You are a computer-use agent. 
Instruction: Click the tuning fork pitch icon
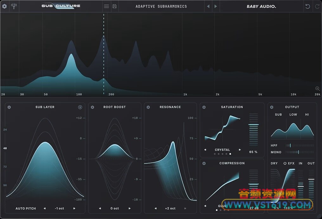tap(14, 6)
